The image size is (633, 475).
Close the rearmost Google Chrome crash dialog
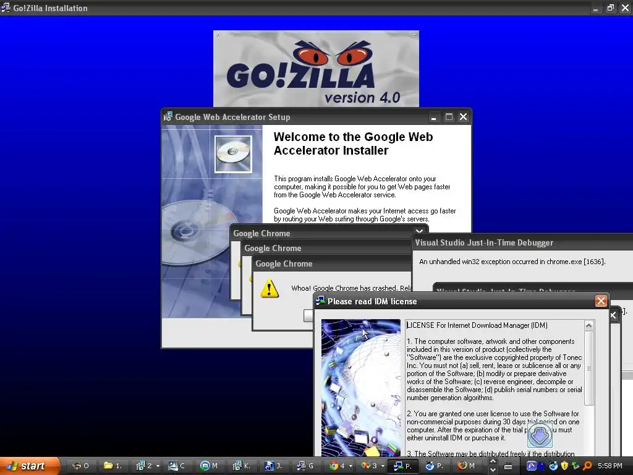[x=420, y=231]
